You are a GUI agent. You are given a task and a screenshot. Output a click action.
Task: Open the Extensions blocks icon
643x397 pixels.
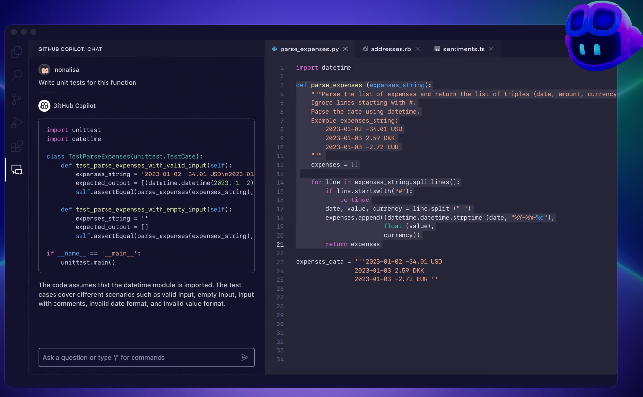[17, 146]
